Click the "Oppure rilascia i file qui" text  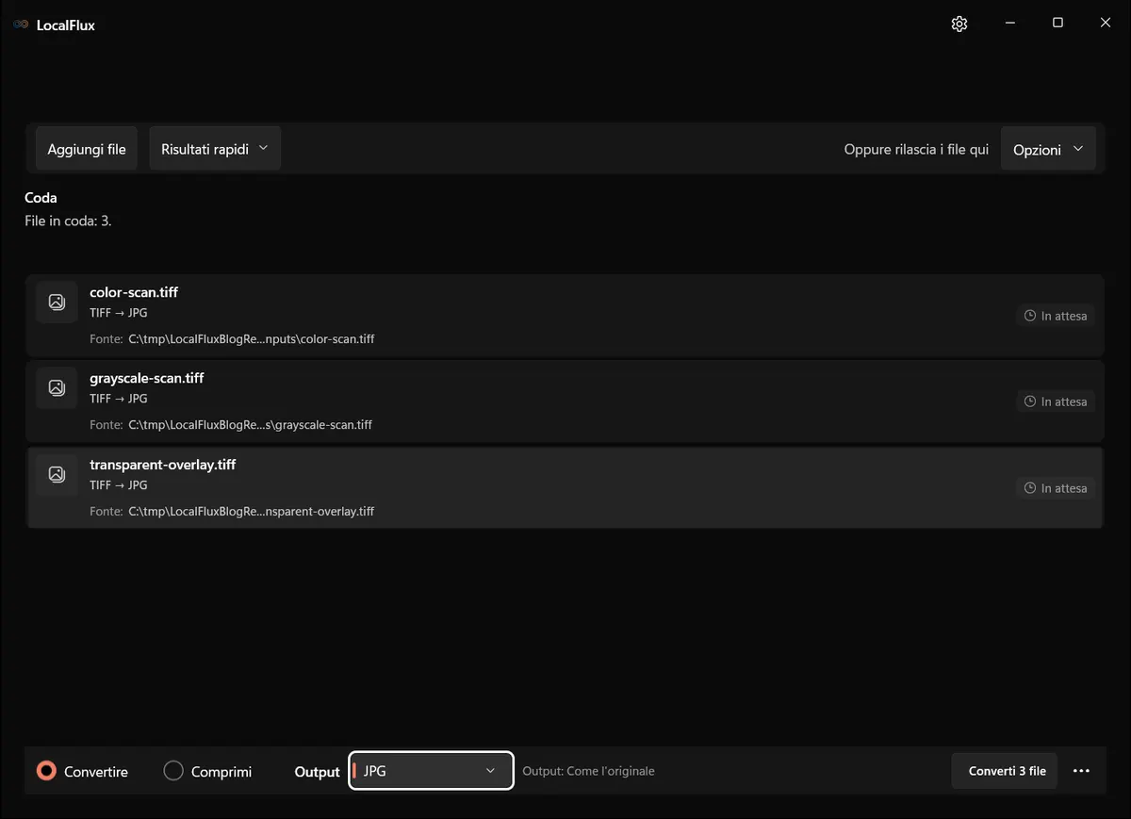(x=916, y=150)
